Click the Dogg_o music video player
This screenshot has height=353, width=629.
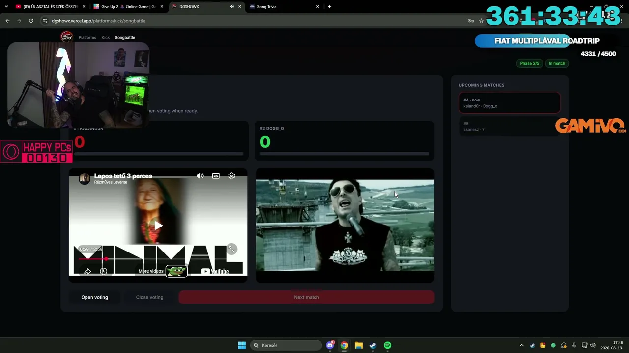pos(345,225)
